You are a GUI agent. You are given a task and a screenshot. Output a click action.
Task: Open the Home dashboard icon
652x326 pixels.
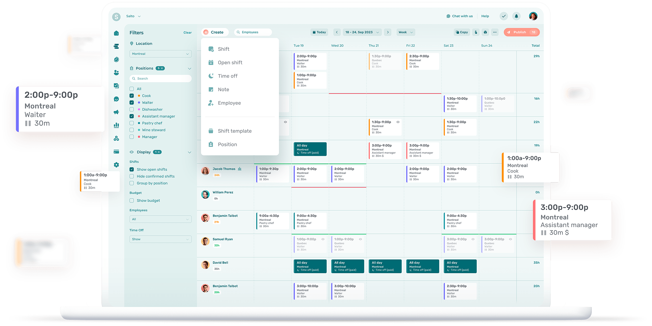tap(116, 33)
